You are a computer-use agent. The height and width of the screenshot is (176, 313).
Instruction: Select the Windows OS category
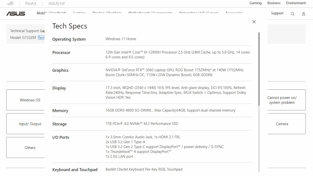(x=26, y=100)
